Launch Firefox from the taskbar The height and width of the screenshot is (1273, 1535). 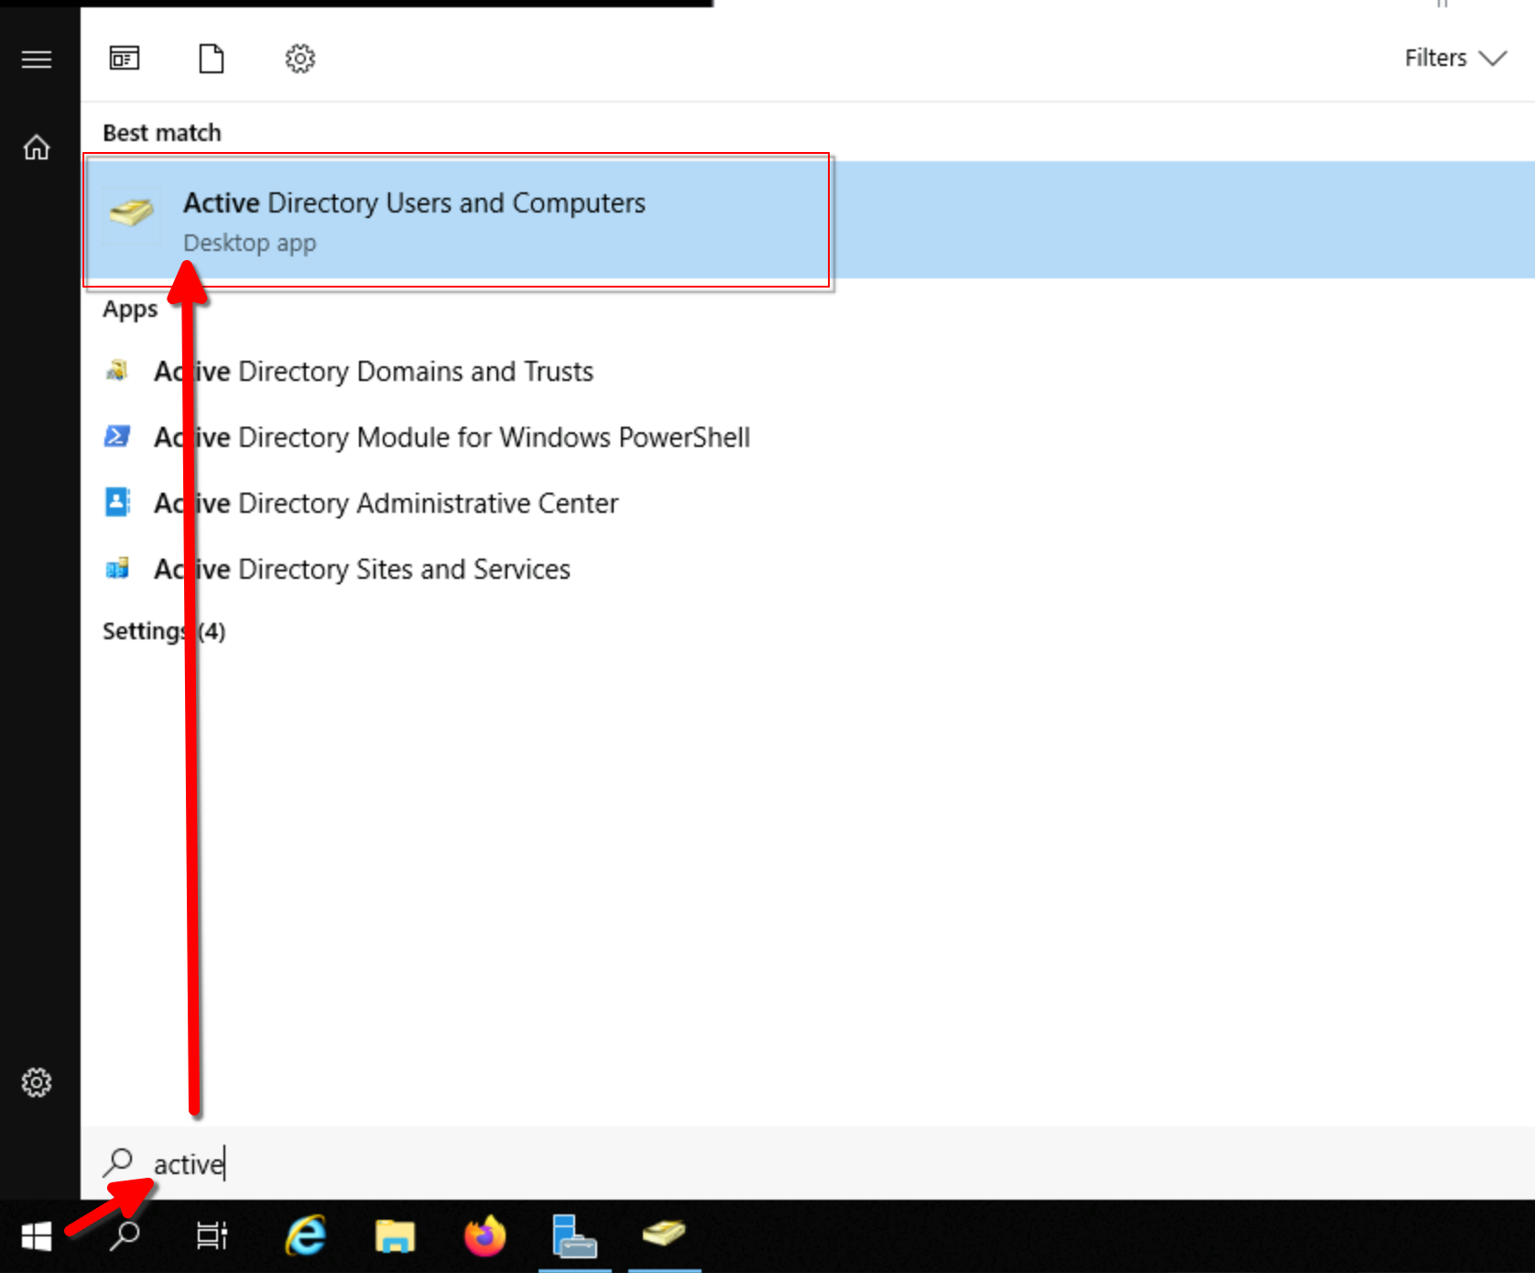484,1236
